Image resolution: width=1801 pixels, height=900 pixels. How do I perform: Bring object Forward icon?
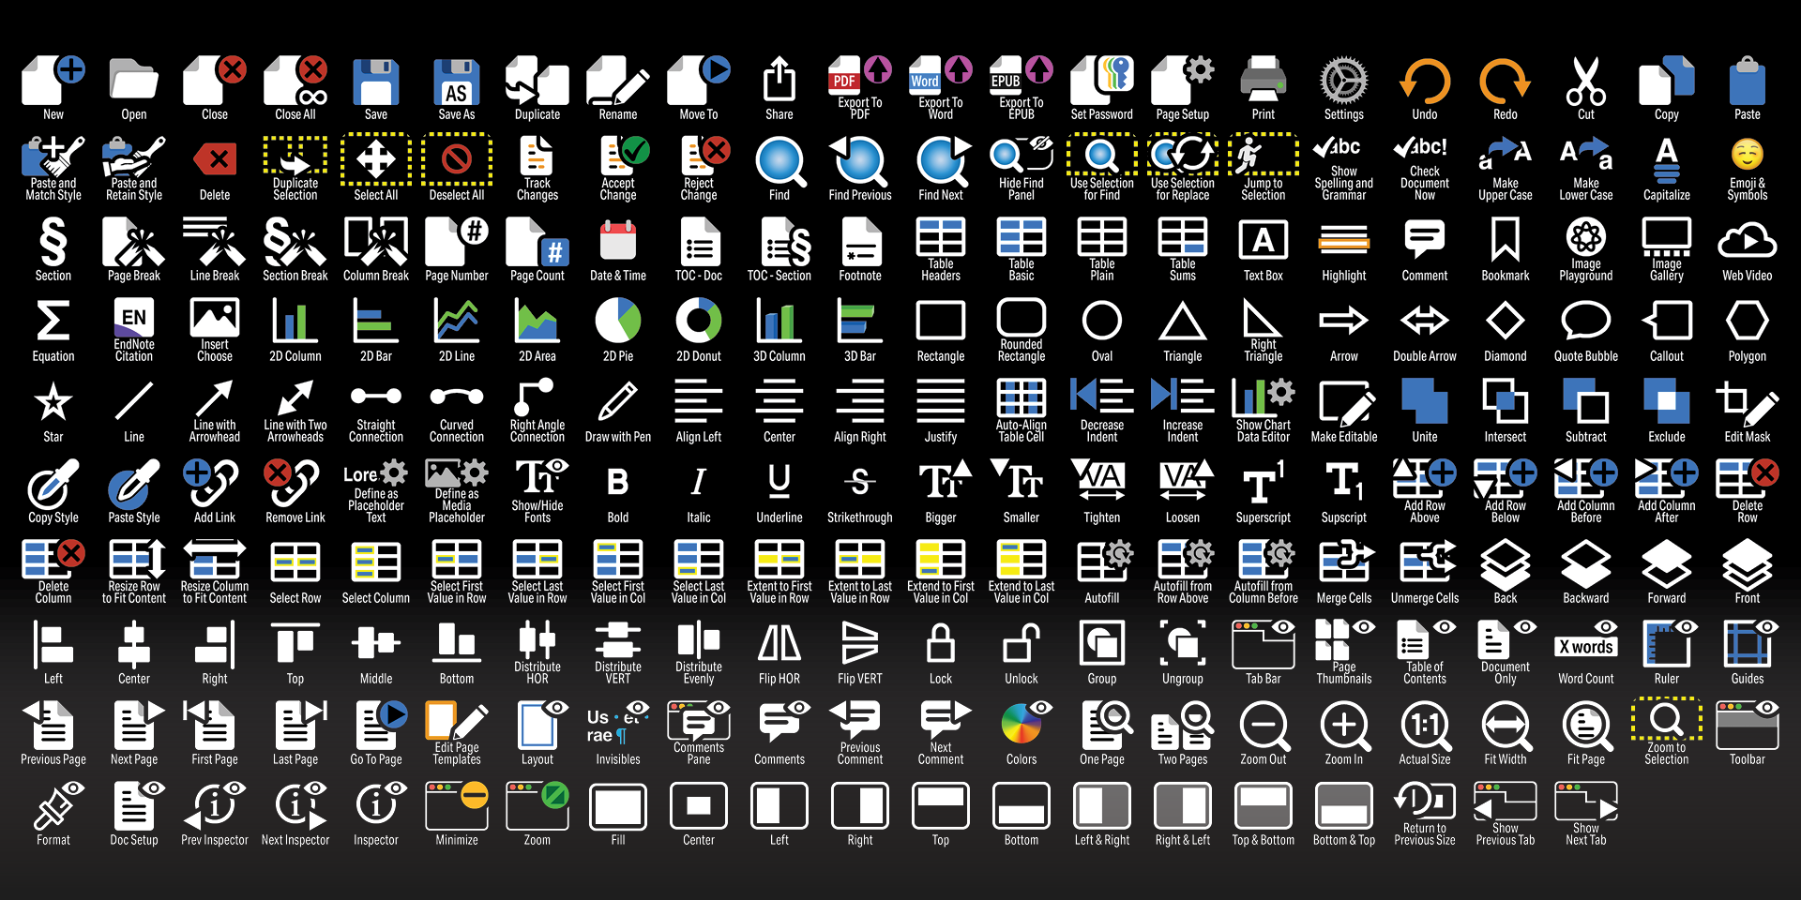click(1667, 564)
